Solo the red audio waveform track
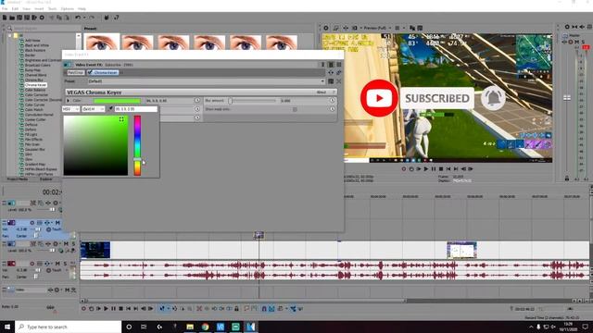 click(x=65, y=264)
